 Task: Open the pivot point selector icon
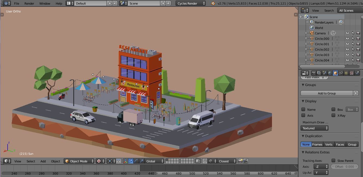[111, 161]
